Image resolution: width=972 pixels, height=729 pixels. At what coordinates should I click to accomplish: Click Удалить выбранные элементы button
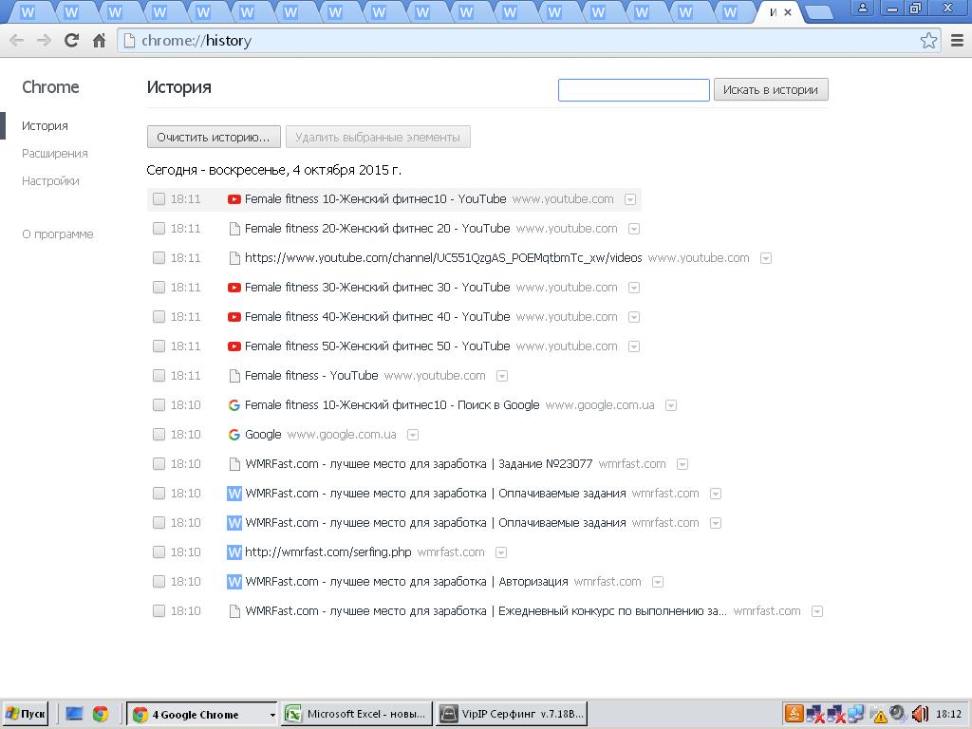[x=378, y=137]
